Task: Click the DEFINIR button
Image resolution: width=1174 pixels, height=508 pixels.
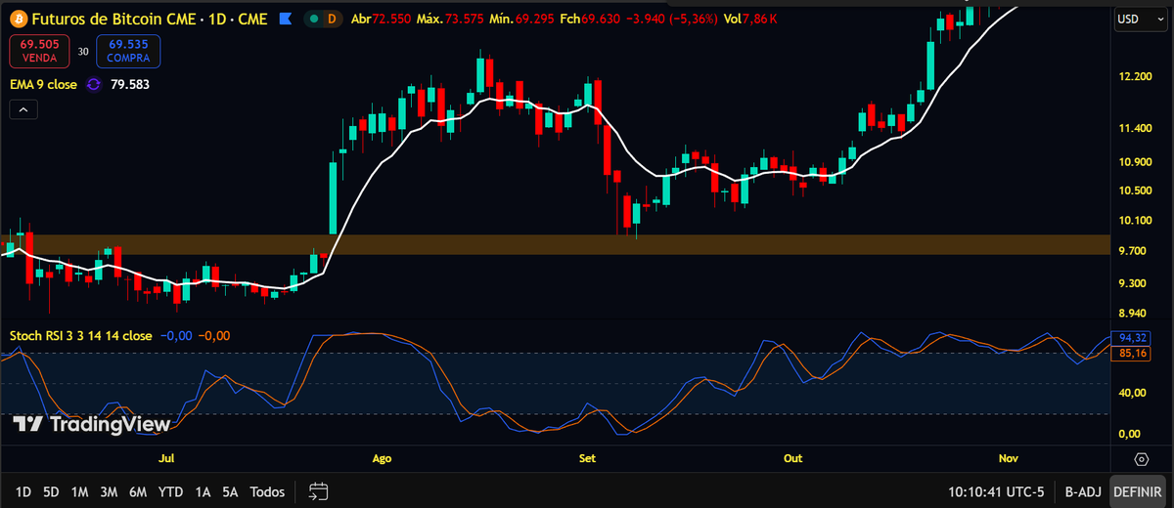Action: click(x=1138, y=491)
